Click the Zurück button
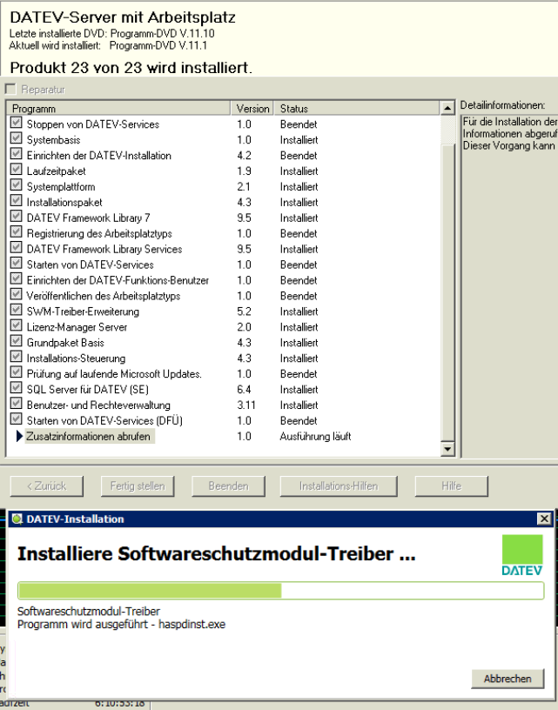 tap(47, 486)
